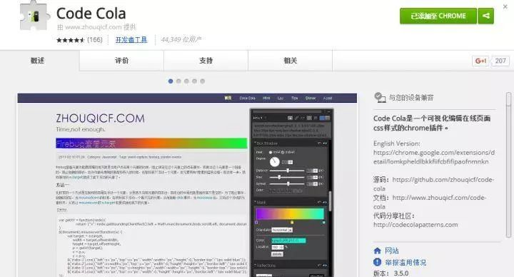The width and height of the screenshot is (514, 277).
Task: Click the device compatibility checkmark icon
Action: pyautogui.click(x=380, y=97)
